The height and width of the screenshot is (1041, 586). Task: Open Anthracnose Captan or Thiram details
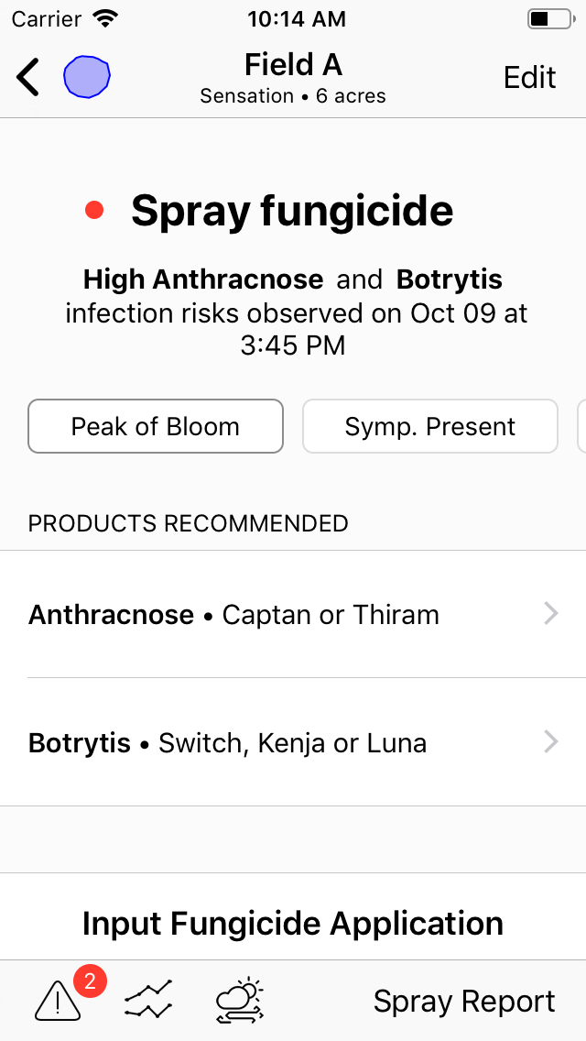click(293, 614)
